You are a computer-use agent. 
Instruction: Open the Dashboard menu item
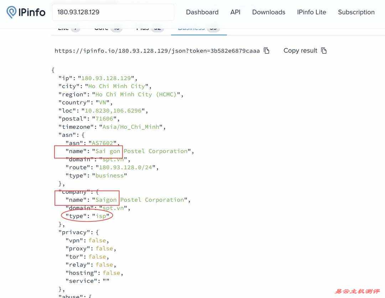coord(202,12)
